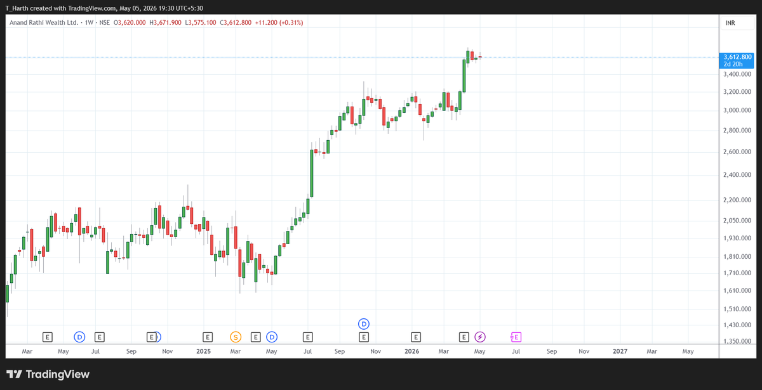Click the 2,600.000 price axis label
Viewport: 762px width, 390px height.
click(x=737, y=152)
